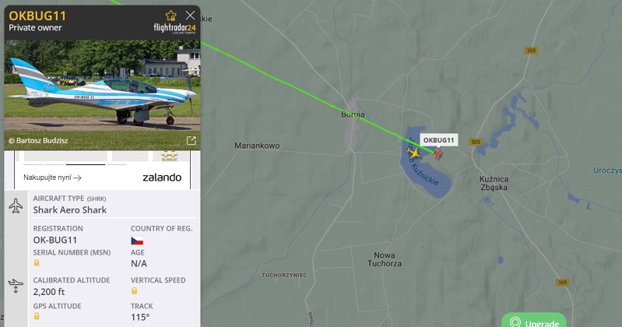
Task: Click the altitude icon in the left sidebar
Action: (x=16, y=286)
